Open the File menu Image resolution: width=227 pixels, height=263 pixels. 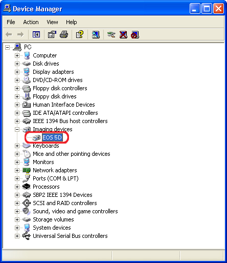point(11,22)
